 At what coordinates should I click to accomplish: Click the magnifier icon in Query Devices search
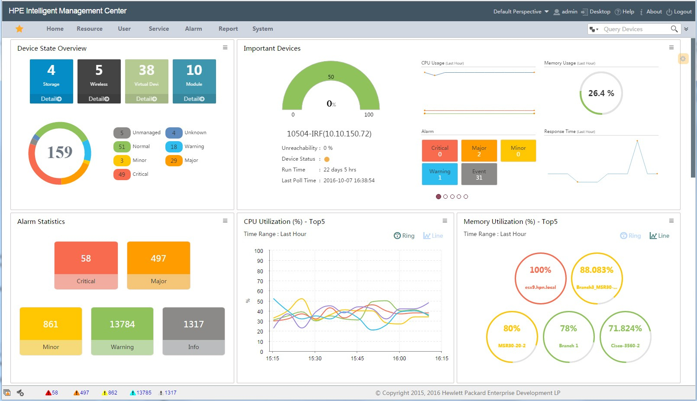(x=674, y=29)
